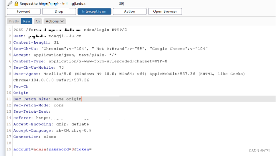This screenshot has height=156, width=276.
Task: Click the Content-Type header line
Action: 90,61
